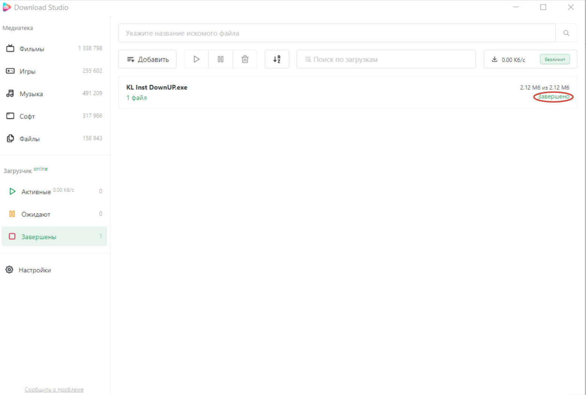Screen dimensions: 586x395
Task: Open the Игры games category
Action: 54,71
